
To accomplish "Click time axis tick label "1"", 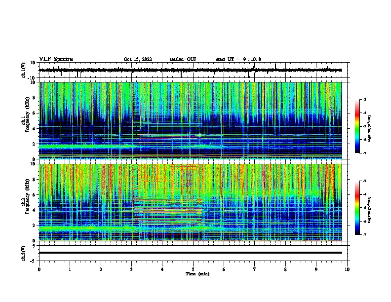I will [70, 269].
